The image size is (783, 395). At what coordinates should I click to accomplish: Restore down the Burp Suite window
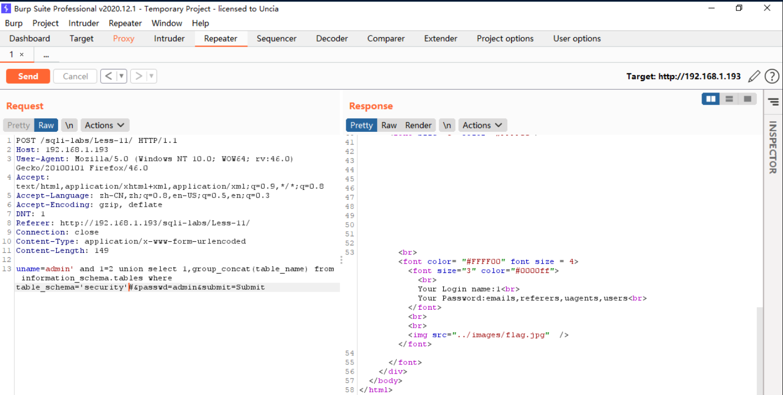pyautogui.click(x=739, y=8)
